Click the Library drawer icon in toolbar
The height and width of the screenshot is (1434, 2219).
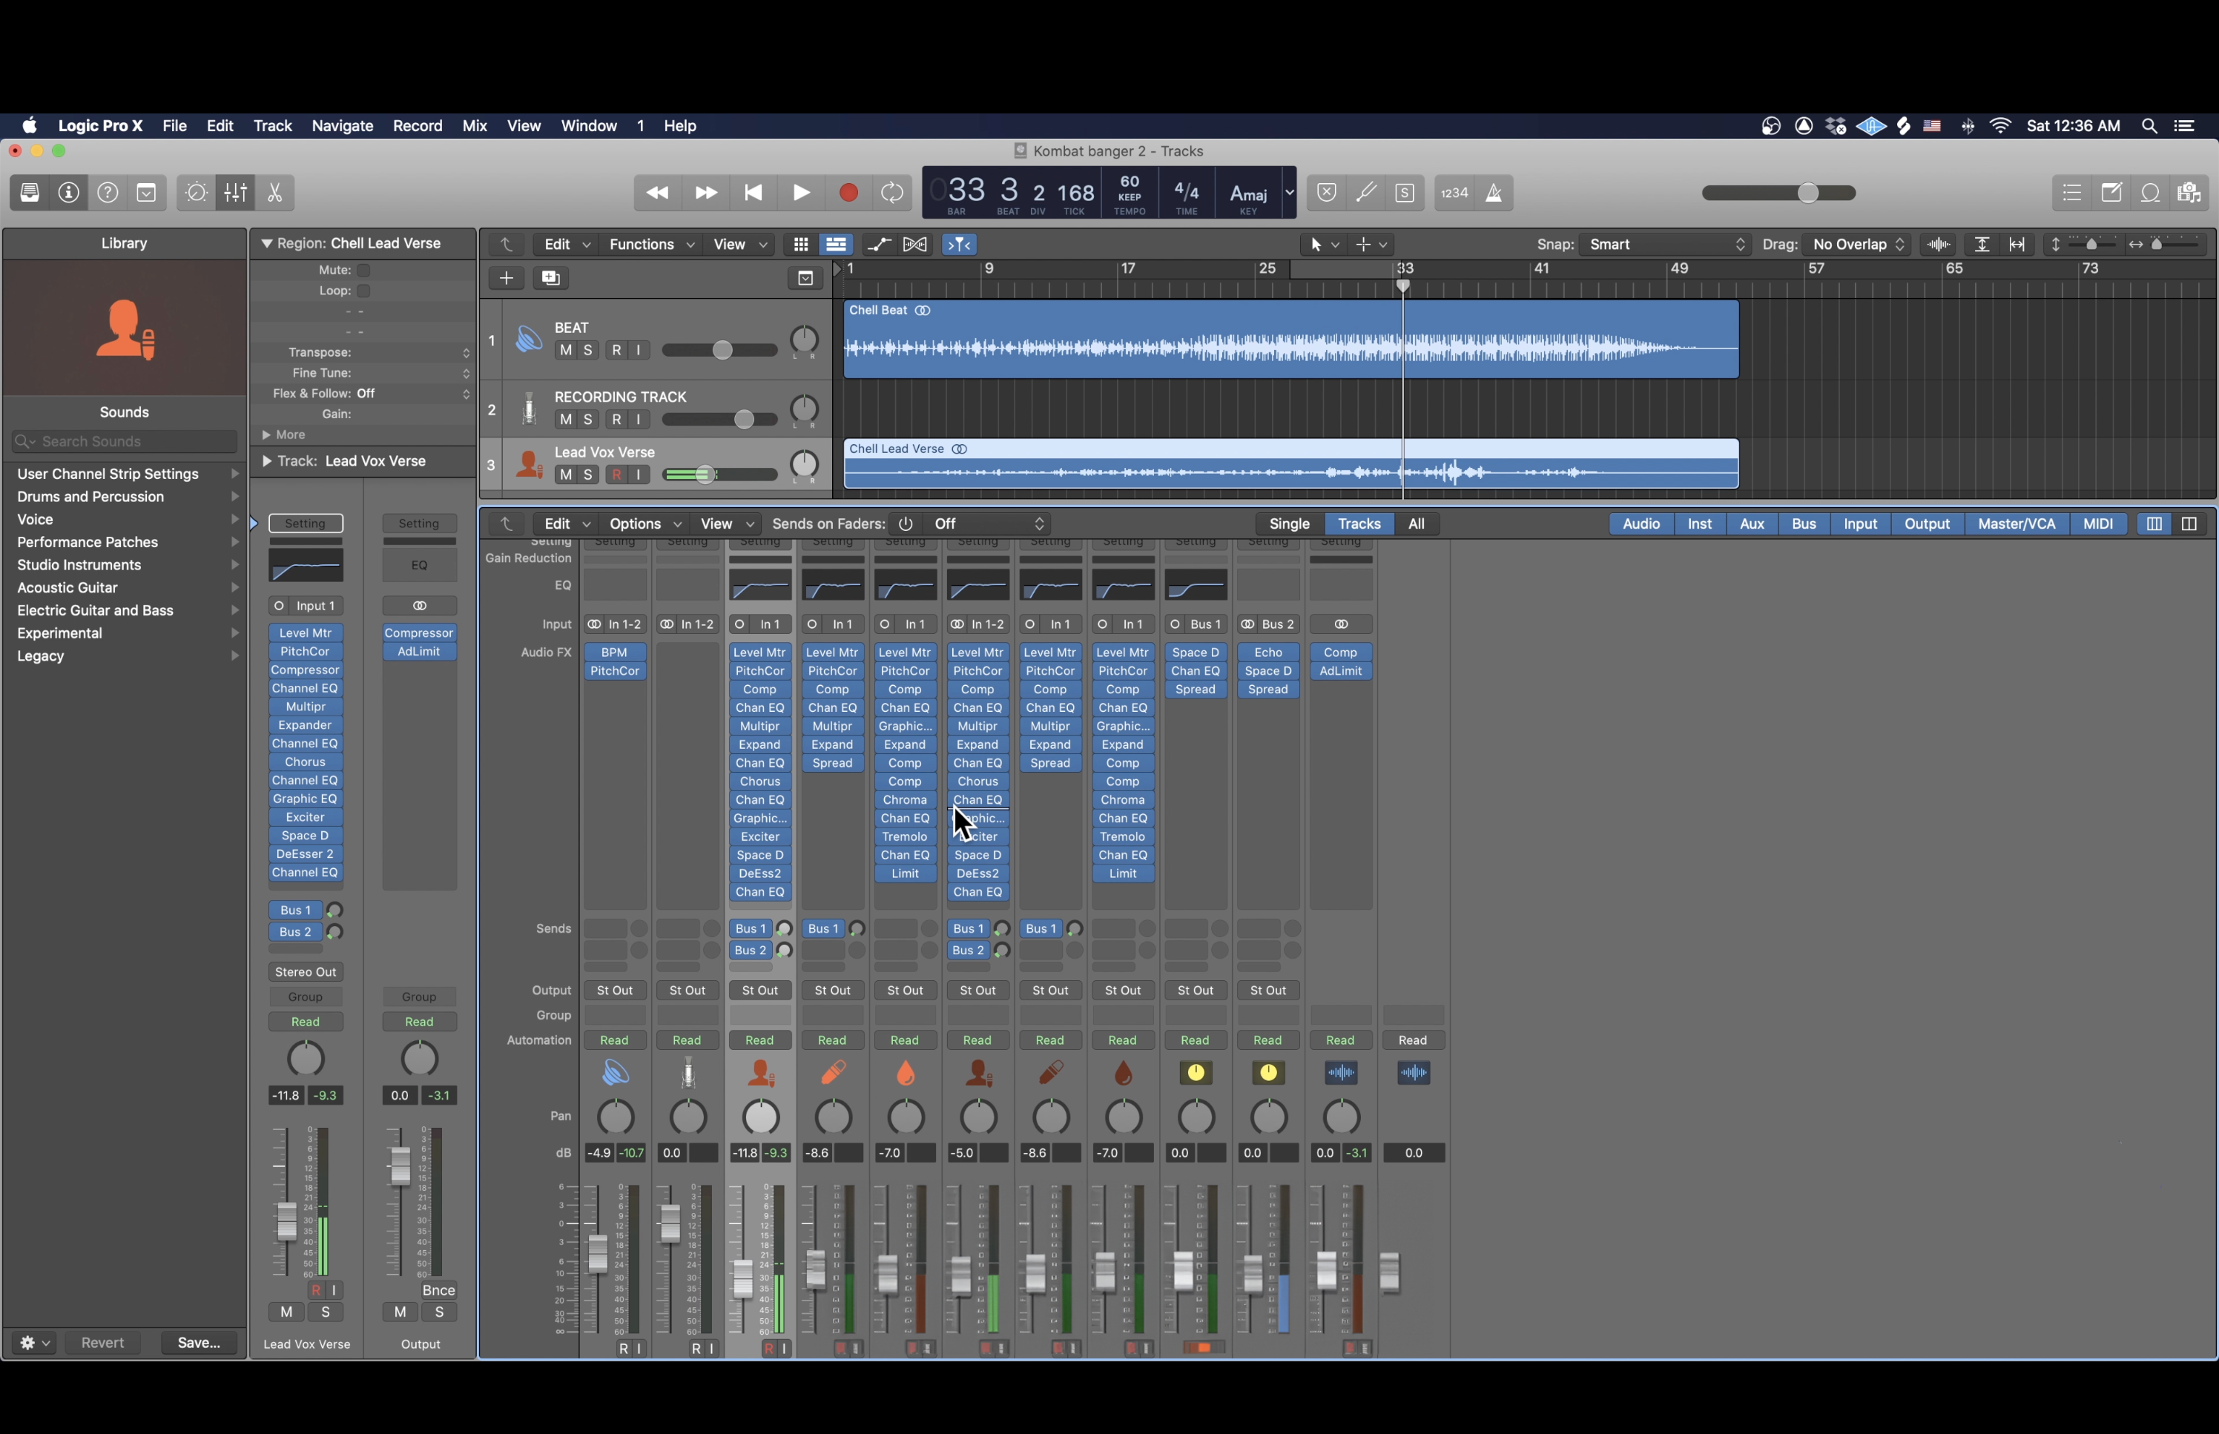(30, 193)
